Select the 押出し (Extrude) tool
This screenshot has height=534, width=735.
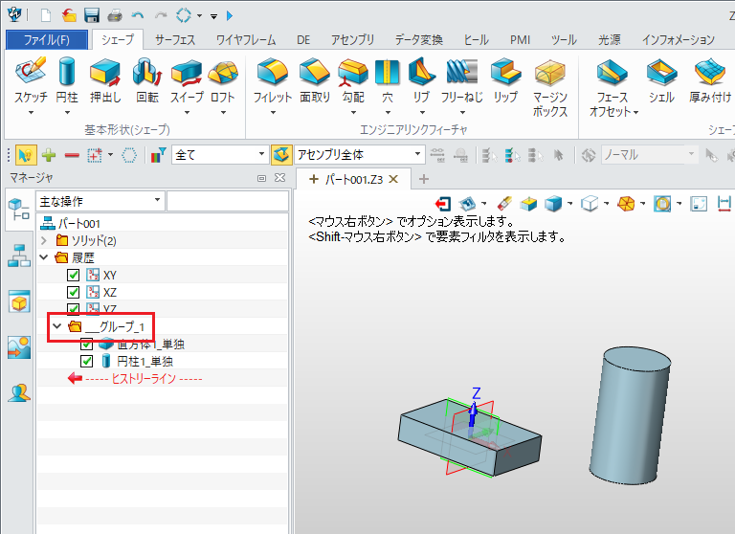[105, 79]
